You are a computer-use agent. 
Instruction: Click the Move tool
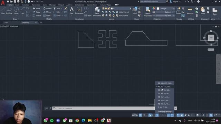pos(37,8)
